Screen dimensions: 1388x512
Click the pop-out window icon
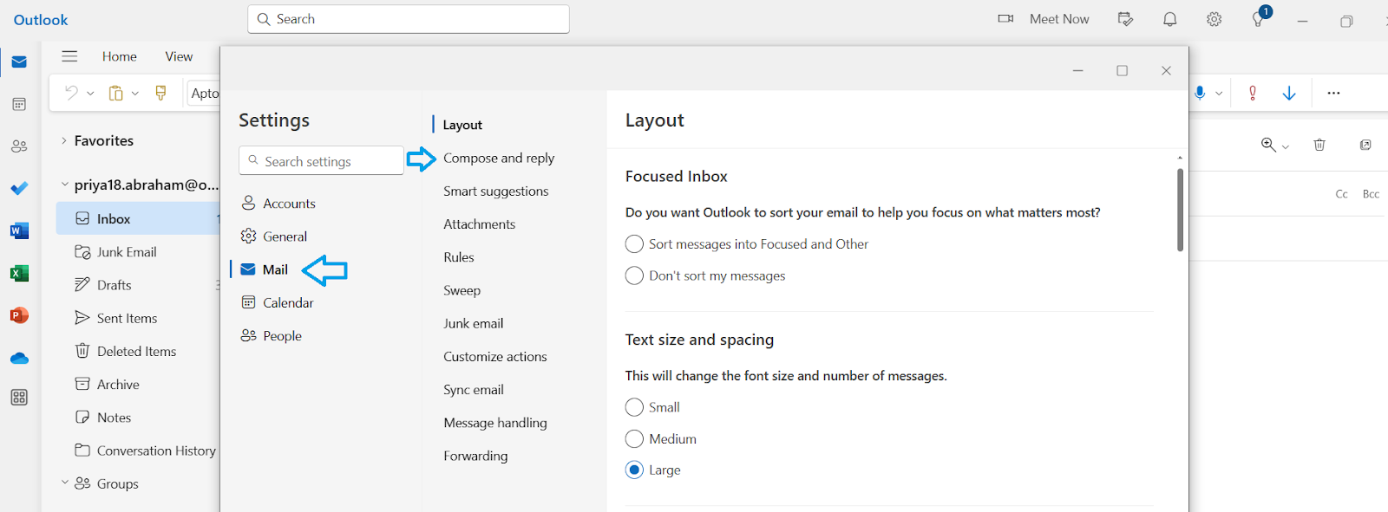(1365, 145)
